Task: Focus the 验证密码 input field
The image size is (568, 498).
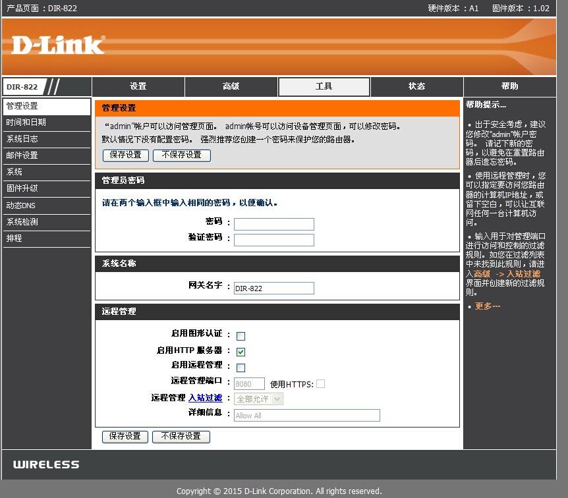Action: [274, 240]
